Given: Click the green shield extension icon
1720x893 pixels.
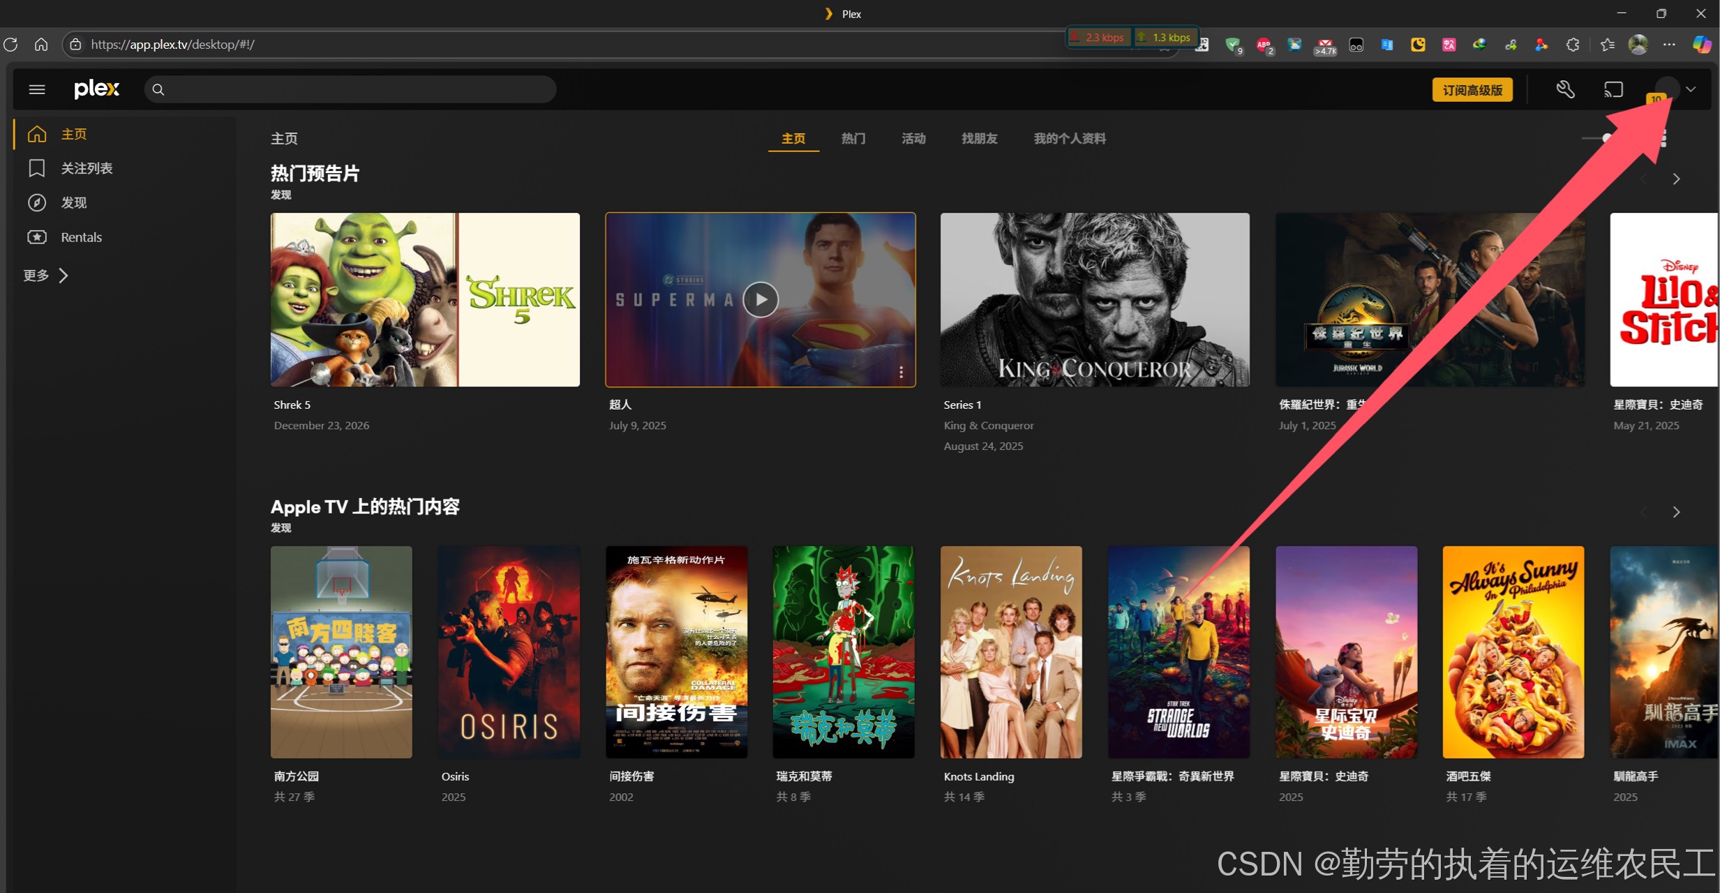Looking at the screenshot, I should coord(1233,45).
